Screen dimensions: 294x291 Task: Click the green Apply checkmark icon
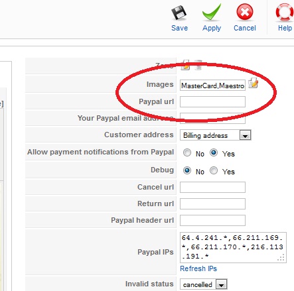(212, 13)
